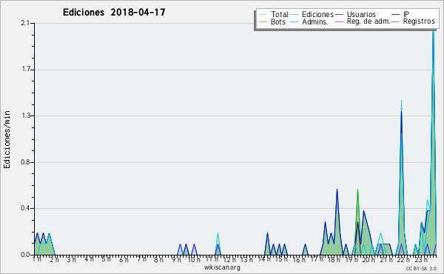
Task: Click the "18 h" x-axis label
Action: pyautogui.click(x=334, y=259)
